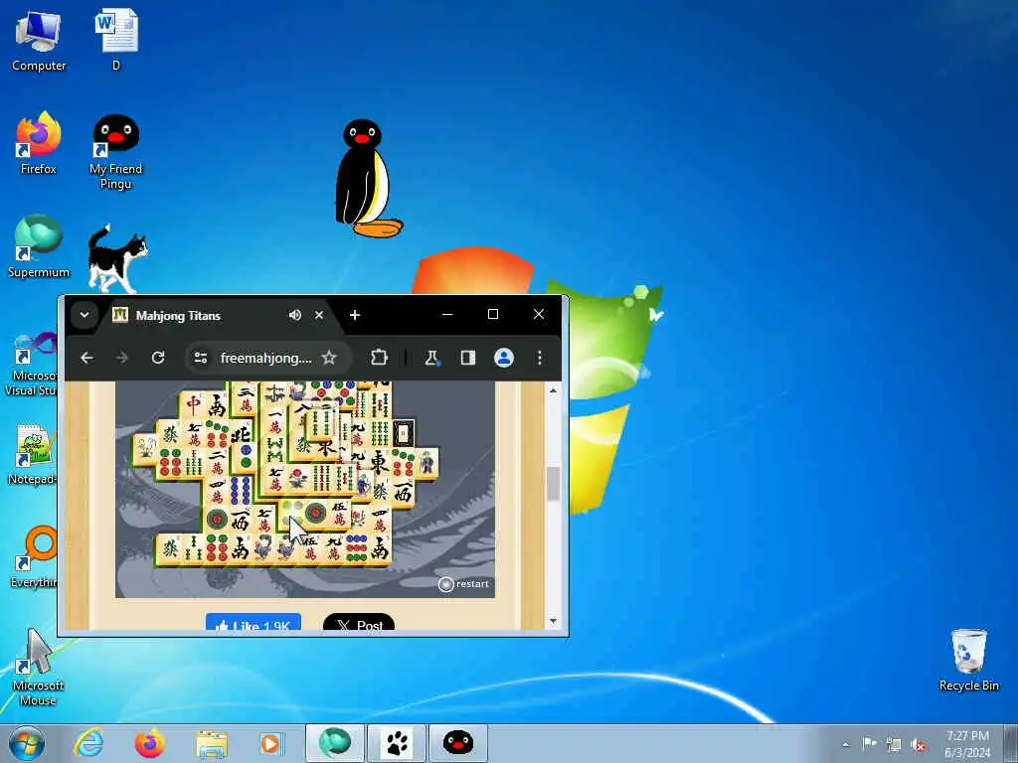Switch to the paw print app in taskbar
The width and height of the screenshot is (1018, 763).
point(397,743)
